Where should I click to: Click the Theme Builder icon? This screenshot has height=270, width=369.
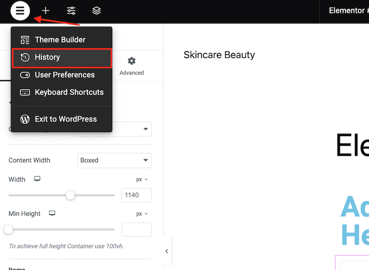tap(25, 40)
